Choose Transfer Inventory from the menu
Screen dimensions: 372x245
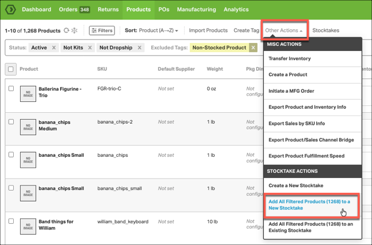click(312, 58)
